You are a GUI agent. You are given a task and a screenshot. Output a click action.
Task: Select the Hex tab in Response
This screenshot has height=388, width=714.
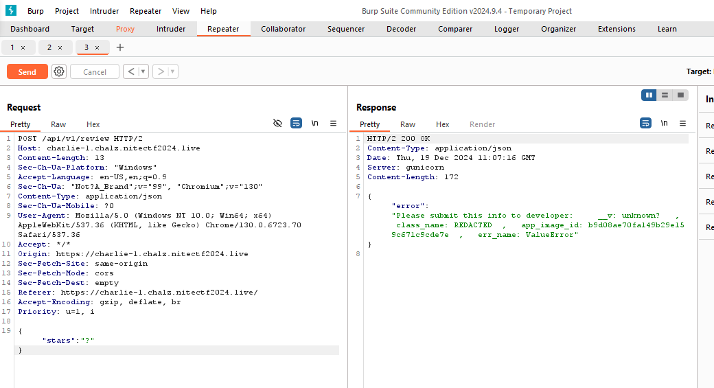click(442, 124)
